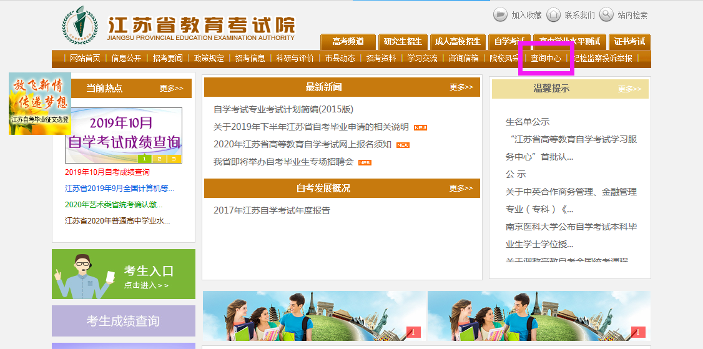Open 自学考试专业考试计划简编(2015版) news item
This screenshot has width=703, height=349.
click(x=283, y=109)
